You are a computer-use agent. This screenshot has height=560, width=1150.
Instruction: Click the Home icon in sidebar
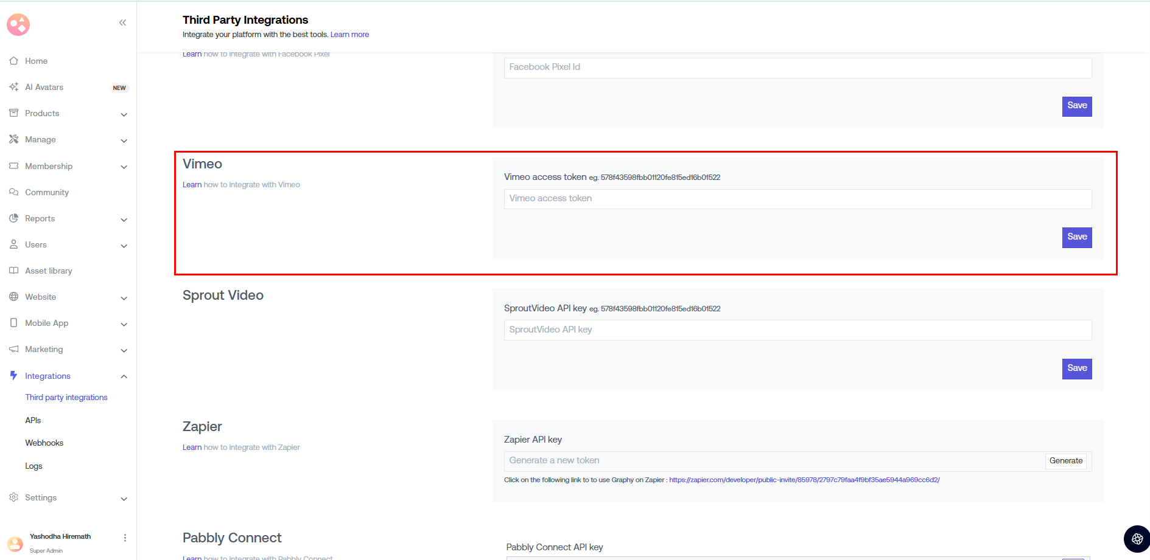pyautogui.click(x=13, y=61)
